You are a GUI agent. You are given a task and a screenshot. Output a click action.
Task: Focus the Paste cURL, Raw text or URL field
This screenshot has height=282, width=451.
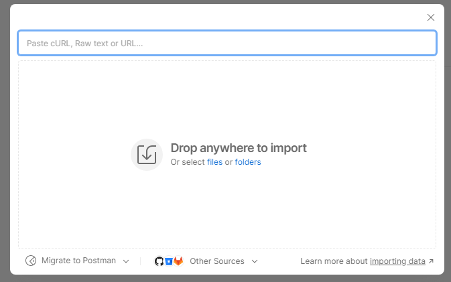pyautogui.click(x=227, y=43)
